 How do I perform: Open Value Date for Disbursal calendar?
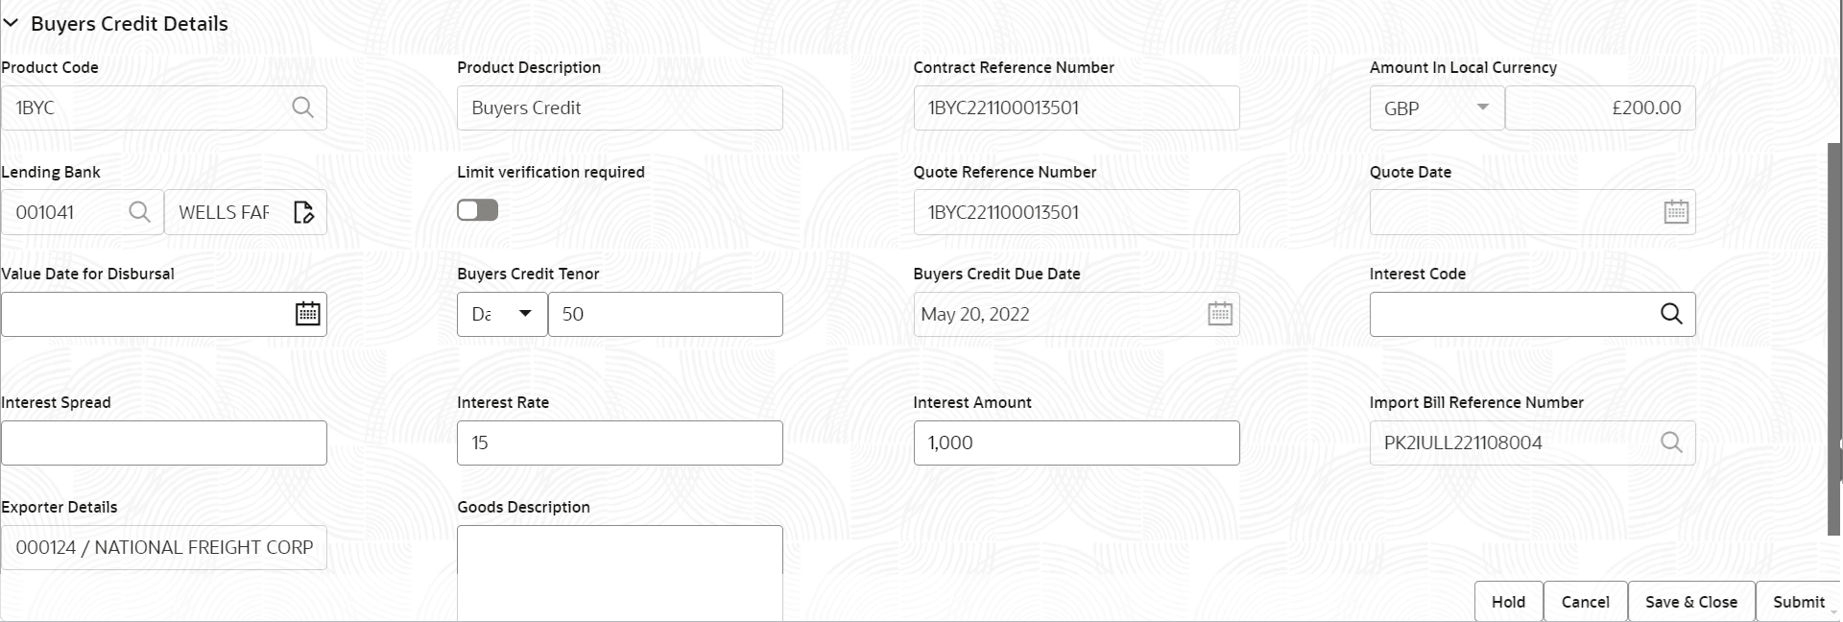tap(307, 314)
